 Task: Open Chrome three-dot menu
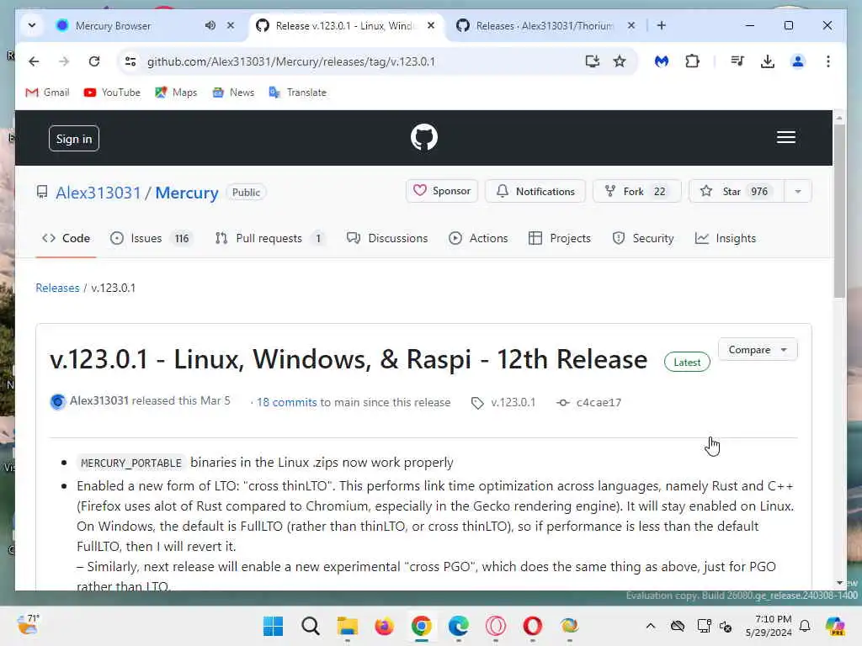pos(828,61)
